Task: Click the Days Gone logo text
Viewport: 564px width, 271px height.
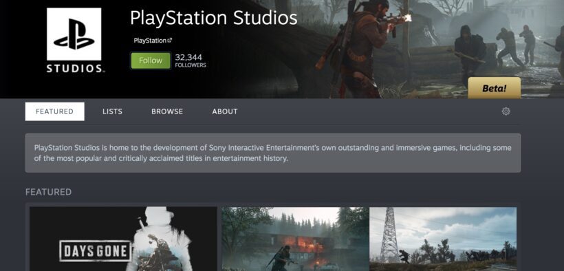Action: pos(95,250)
